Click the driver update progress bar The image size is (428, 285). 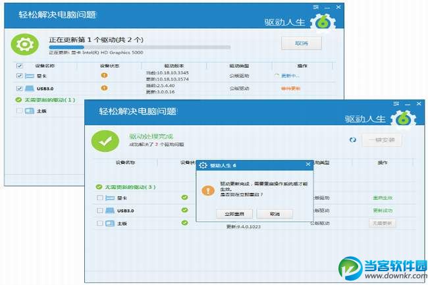pyautogui.click(x=140, y=47)
